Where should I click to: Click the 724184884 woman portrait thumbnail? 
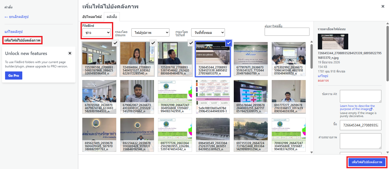[x=137, y=59]
